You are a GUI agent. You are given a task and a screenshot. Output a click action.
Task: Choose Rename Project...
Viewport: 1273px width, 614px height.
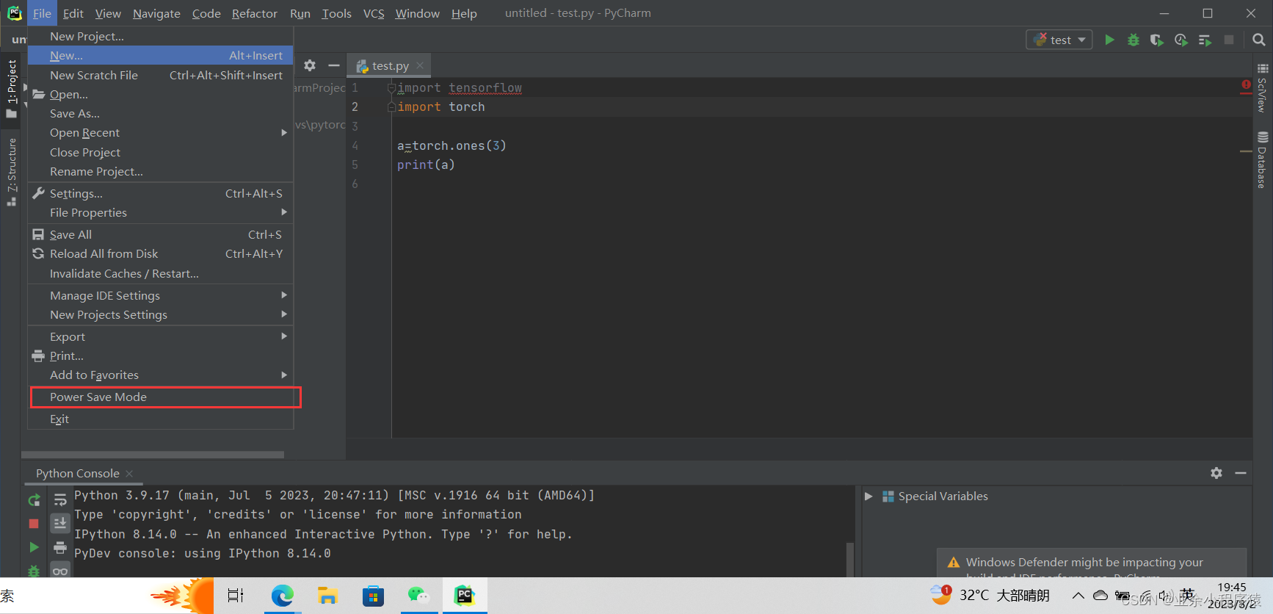[160, 172]
